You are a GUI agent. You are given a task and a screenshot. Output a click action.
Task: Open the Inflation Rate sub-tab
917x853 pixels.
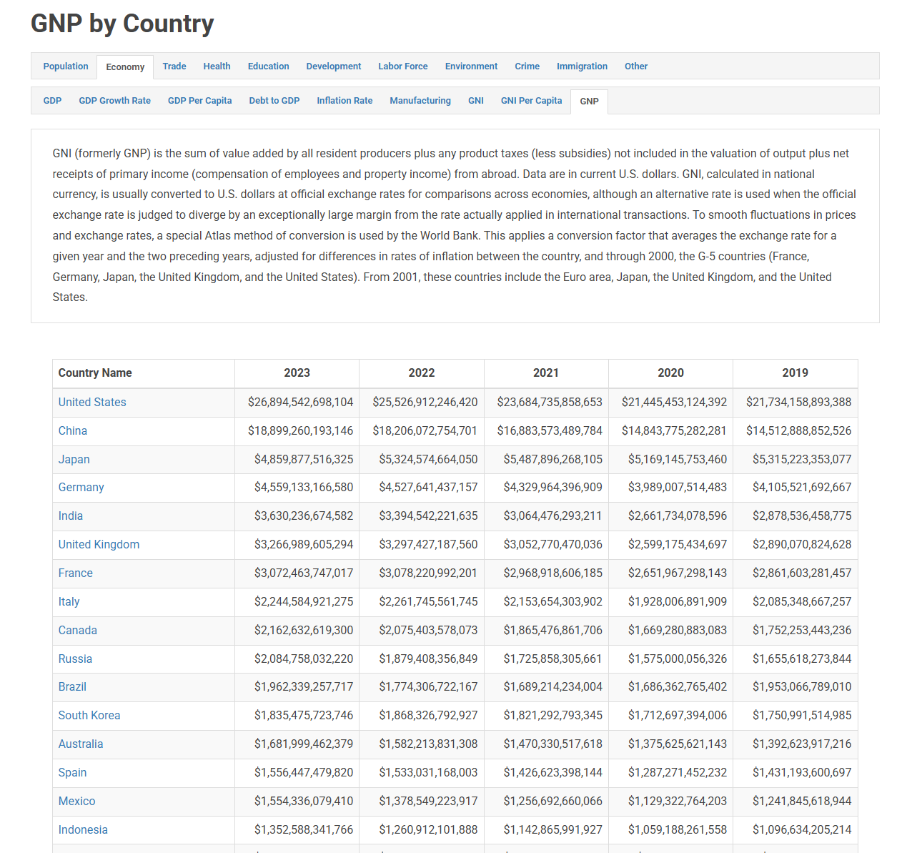[x=345, y=101]
